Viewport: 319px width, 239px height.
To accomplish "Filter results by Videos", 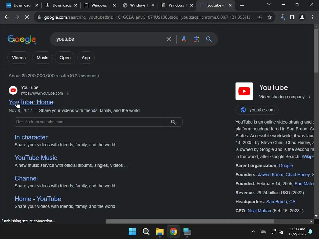I will tap(19, 58).
